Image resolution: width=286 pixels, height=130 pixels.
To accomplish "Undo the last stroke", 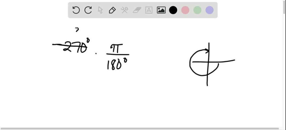I will (x=76, y=10).
